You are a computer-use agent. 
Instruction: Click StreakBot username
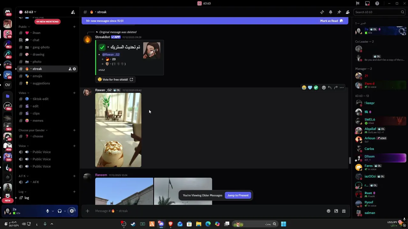pos(102,37)
